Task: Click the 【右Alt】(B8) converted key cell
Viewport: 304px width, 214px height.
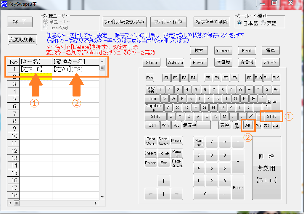Action: pos(75,69)
